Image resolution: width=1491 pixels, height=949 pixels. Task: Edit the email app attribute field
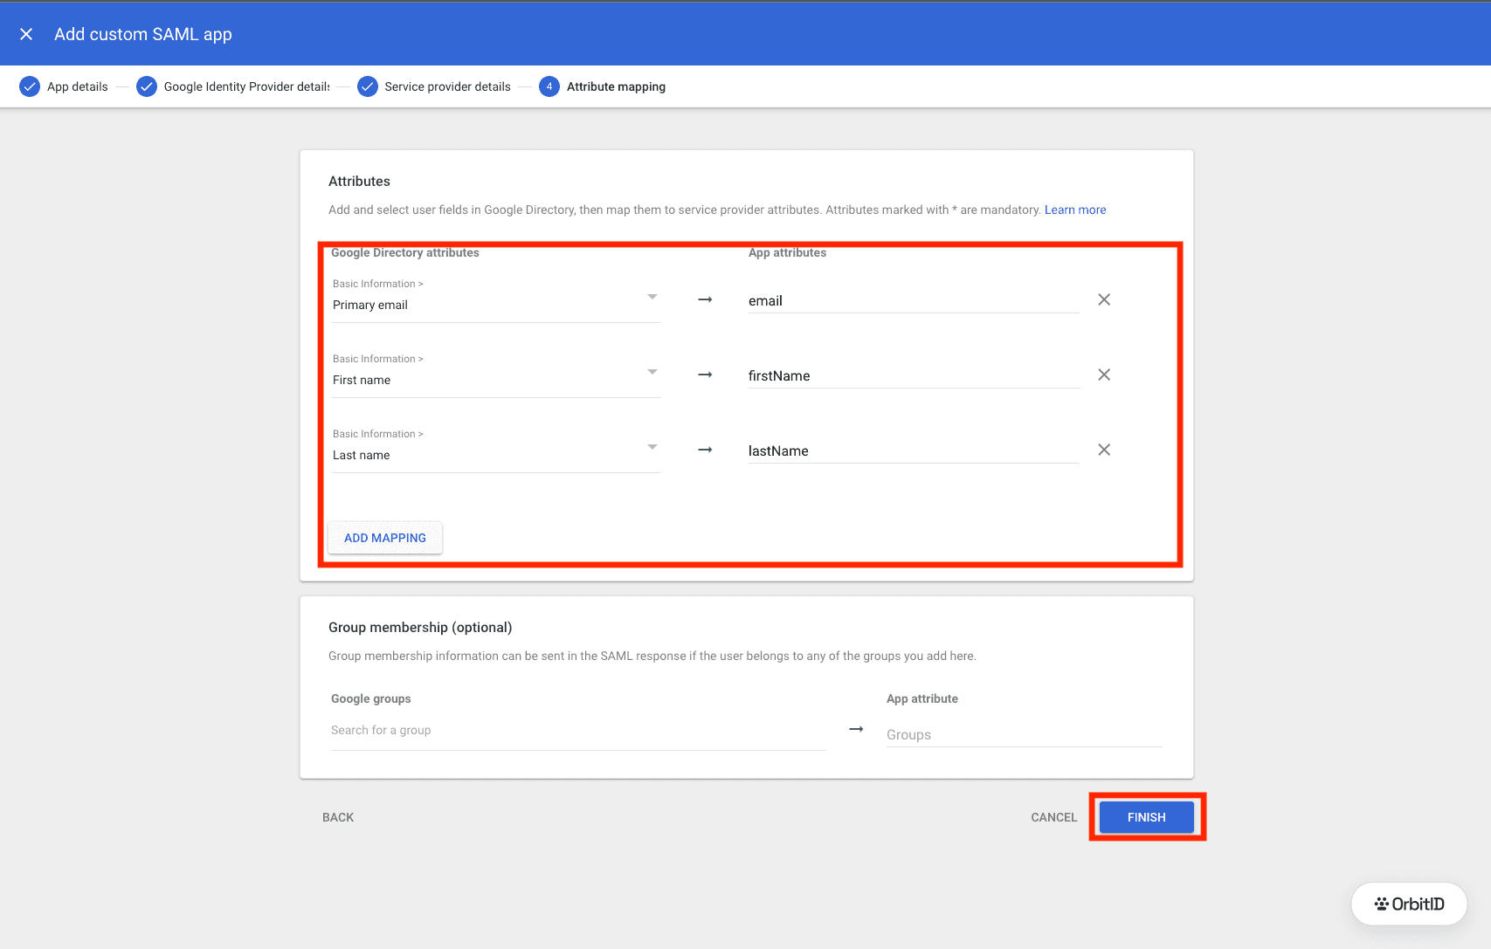914,300
